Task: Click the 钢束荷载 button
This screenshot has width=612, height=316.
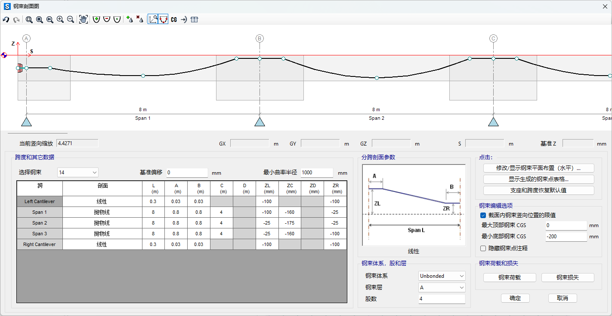Action: pyautogui.click(x=510, y=278)
